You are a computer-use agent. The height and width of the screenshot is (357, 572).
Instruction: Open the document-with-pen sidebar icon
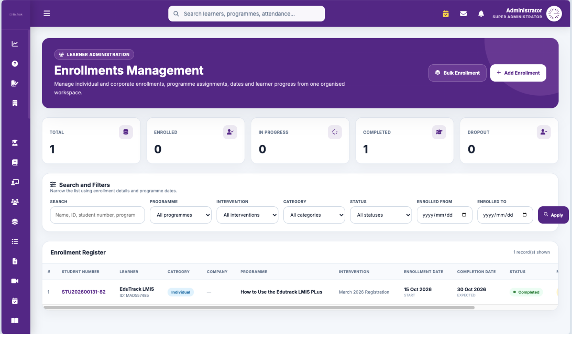(15, 84)
